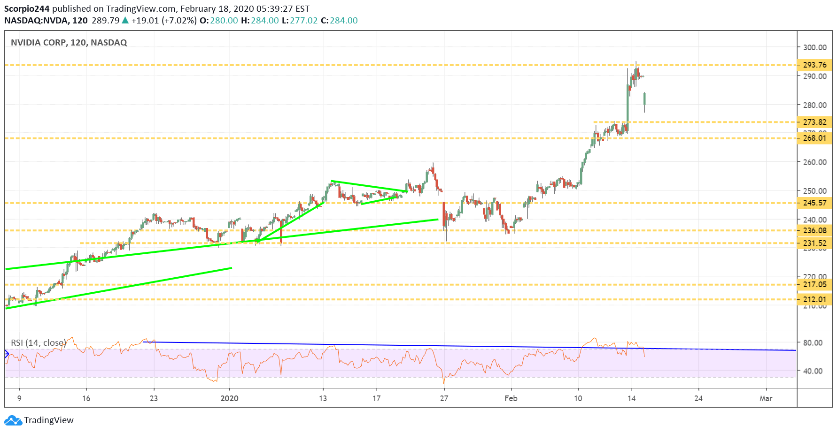837x433 pixels.
Task: Click the NASDAQ:NVDA, 120 symbol header
Action: coord(46,21)
